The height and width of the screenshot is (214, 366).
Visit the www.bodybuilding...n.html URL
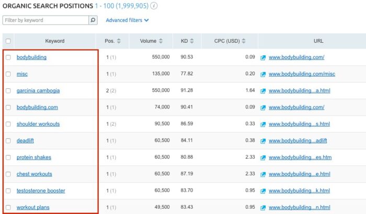click(x=299, y=207)
